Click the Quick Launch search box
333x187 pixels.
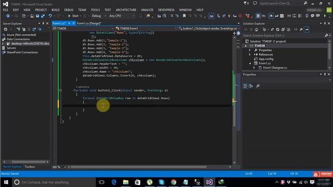pos(281,3)
